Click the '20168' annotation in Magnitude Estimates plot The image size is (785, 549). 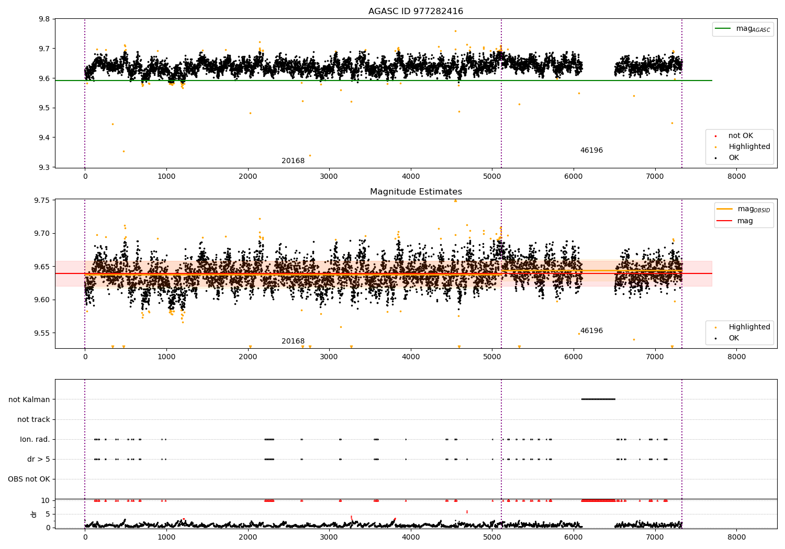click(x=293, y=341)
